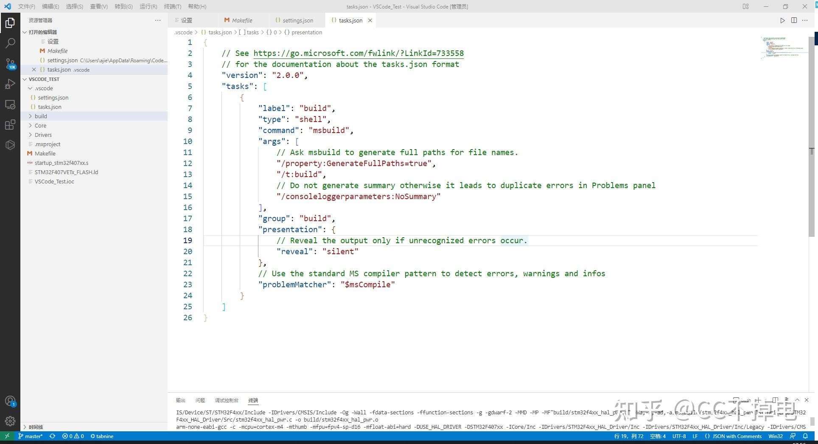Change UTF-8 file encoding
This screenshot has height=444, width=818.
click(679, 436)
